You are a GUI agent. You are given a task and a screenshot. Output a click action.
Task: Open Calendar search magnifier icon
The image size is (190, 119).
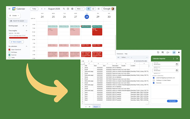(x=64, y=9)
